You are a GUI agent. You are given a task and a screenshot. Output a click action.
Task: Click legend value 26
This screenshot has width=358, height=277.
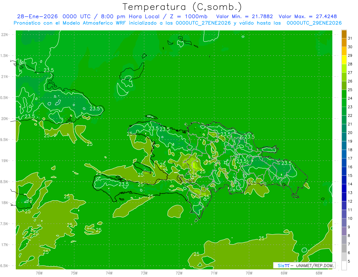[350, 81]
